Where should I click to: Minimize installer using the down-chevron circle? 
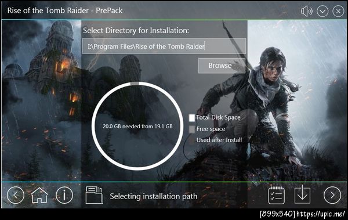click(322, 11)
